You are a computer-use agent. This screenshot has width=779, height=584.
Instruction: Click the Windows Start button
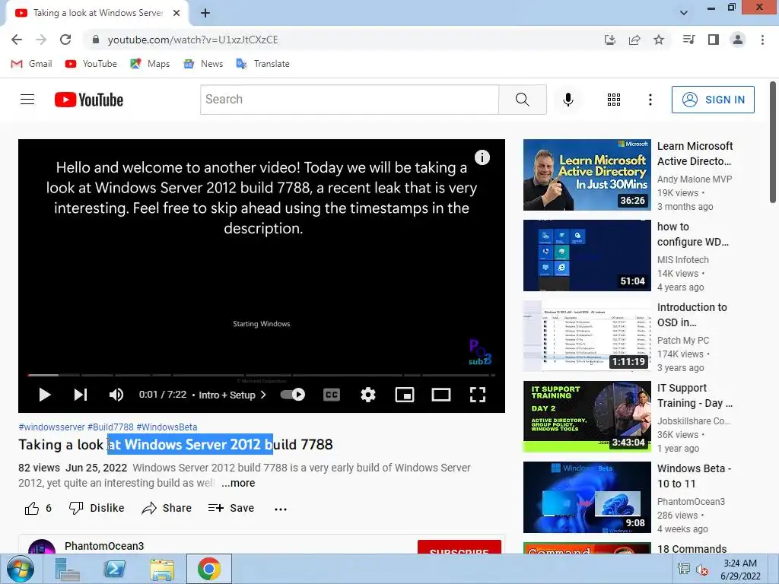click(21, 569)
